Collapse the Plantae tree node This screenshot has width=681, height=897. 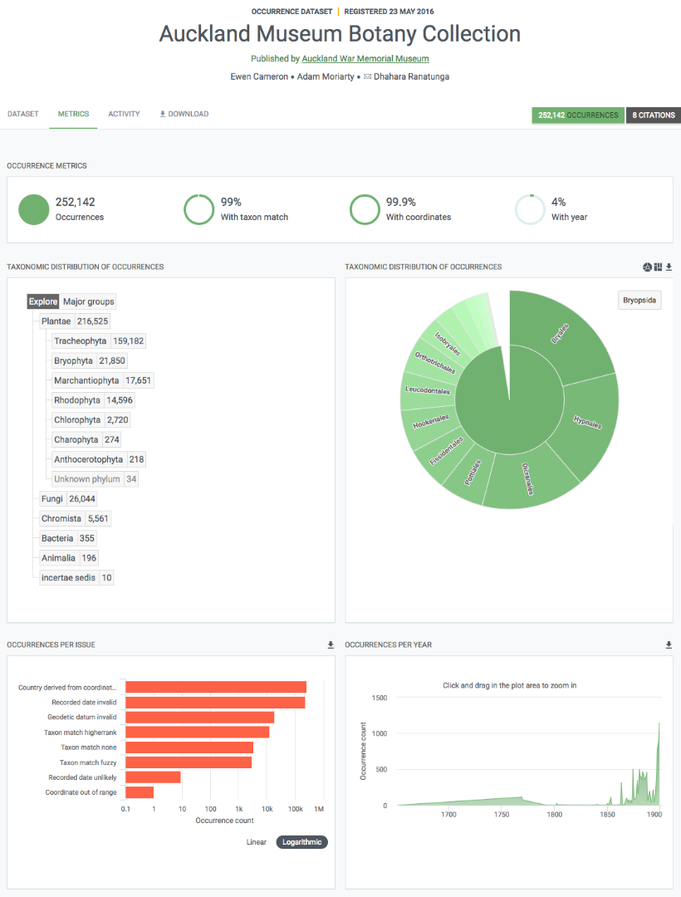click(56, 321)
